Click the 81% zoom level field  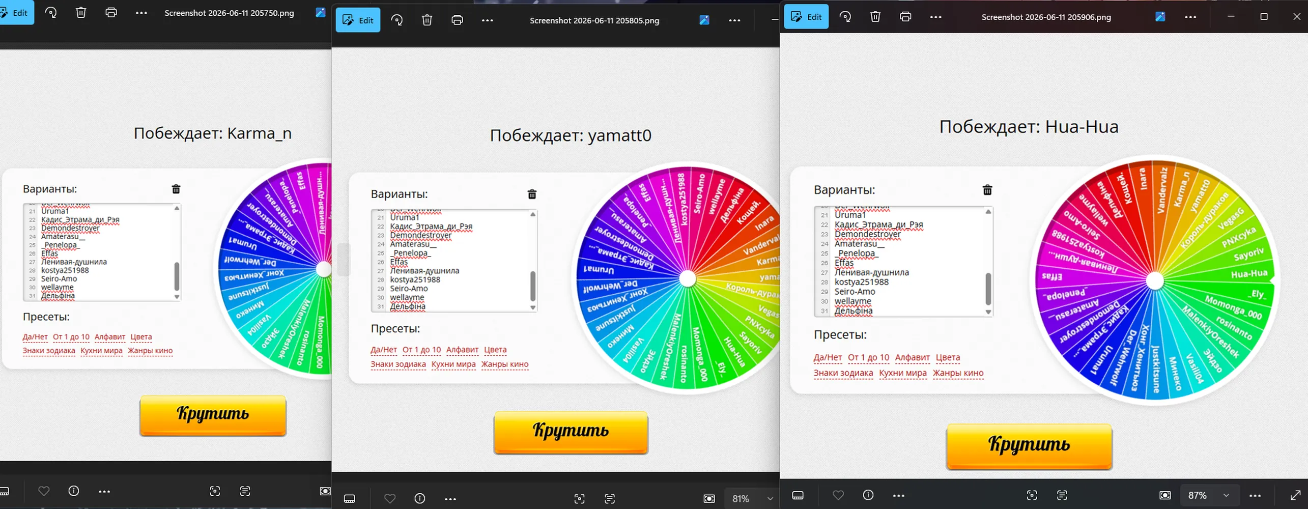pyautogui.click(x=741, y=499)
